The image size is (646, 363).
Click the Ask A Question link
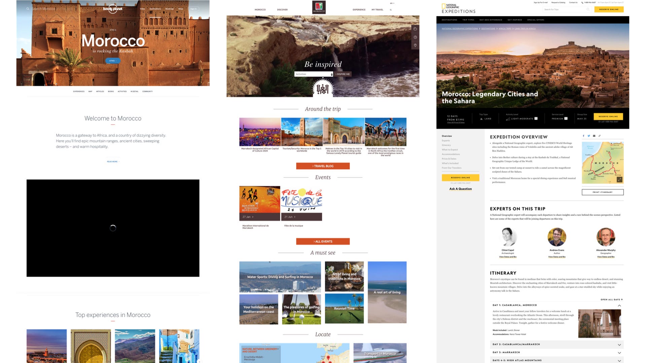coord(460,189)
